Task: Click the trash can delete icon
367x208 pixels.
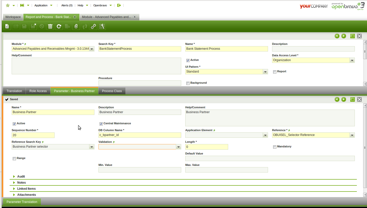Action: tap(50, 26)
